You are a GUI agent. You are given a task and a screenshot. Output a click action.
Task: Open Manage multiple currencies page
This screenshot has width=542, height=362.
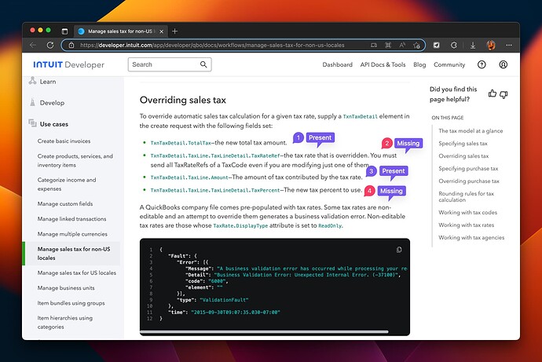pyautogui.click(x=72, y=234)
